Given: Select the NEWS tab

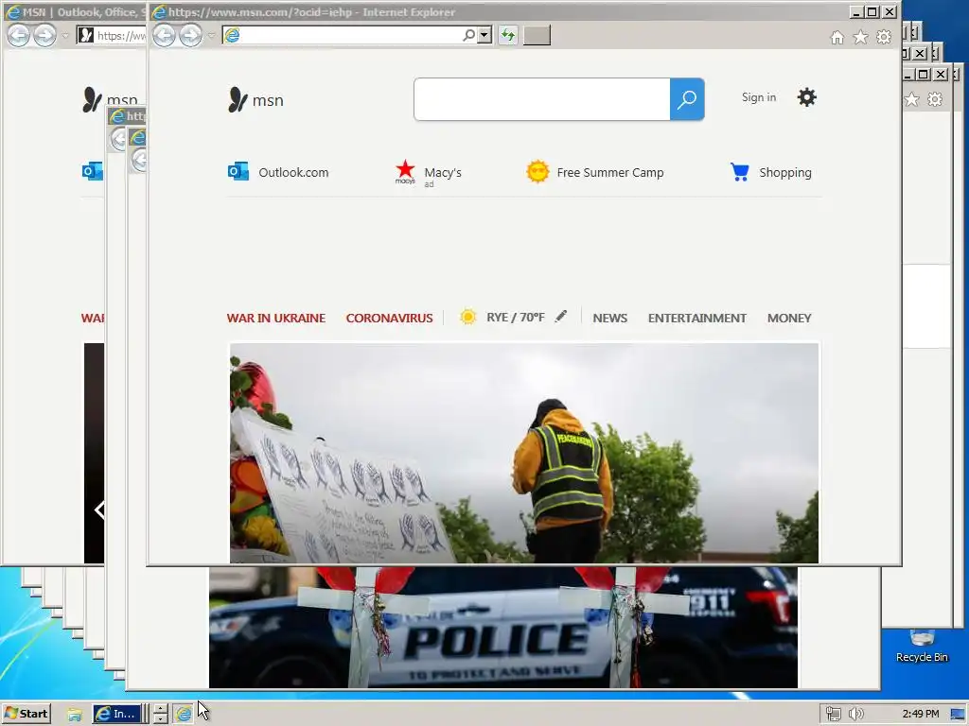Looking at the screenshot, I should tap(610, 318).
